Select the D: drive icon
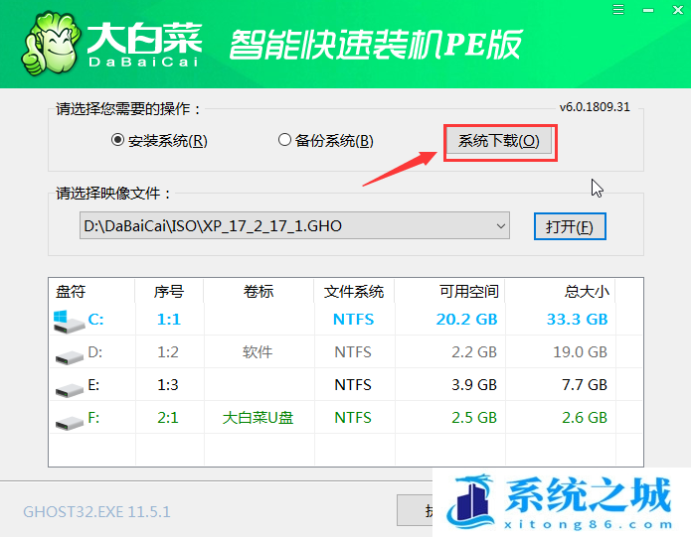 click(70, 355)
